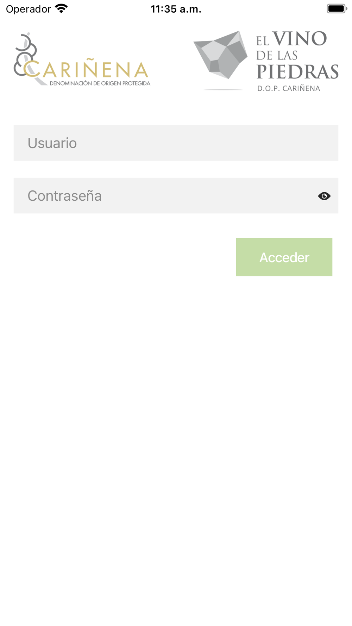The width and height of the screenshot is (352, 626).
Task: Tap the Wi-Fi signal icon
Action: [x=61, y=9]
